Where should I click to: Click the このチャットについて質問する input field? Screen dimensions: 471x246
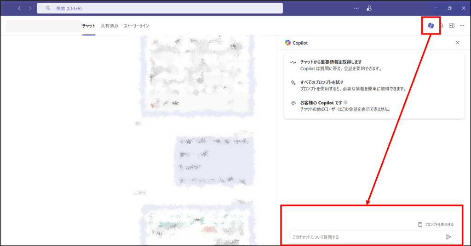click(x=367, y=237)
